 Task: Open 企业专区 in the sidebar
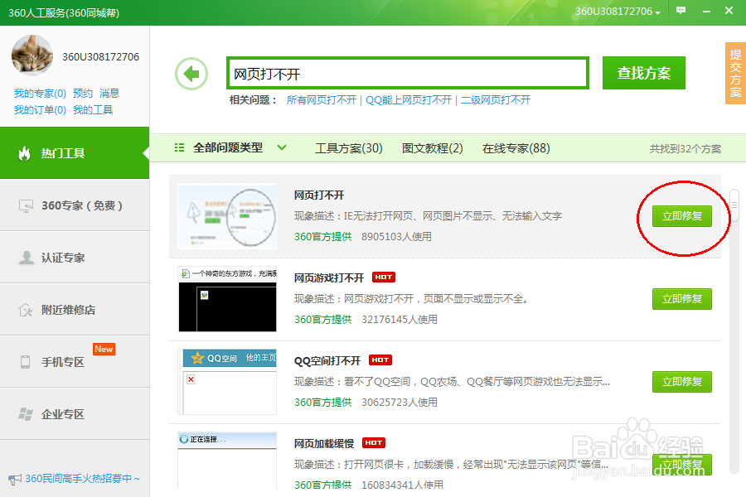click(75, 414)
